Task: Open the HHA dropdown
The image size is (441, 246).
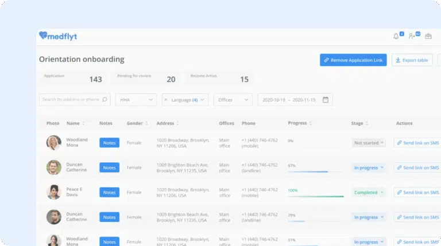Action: [x=136, y=100]
